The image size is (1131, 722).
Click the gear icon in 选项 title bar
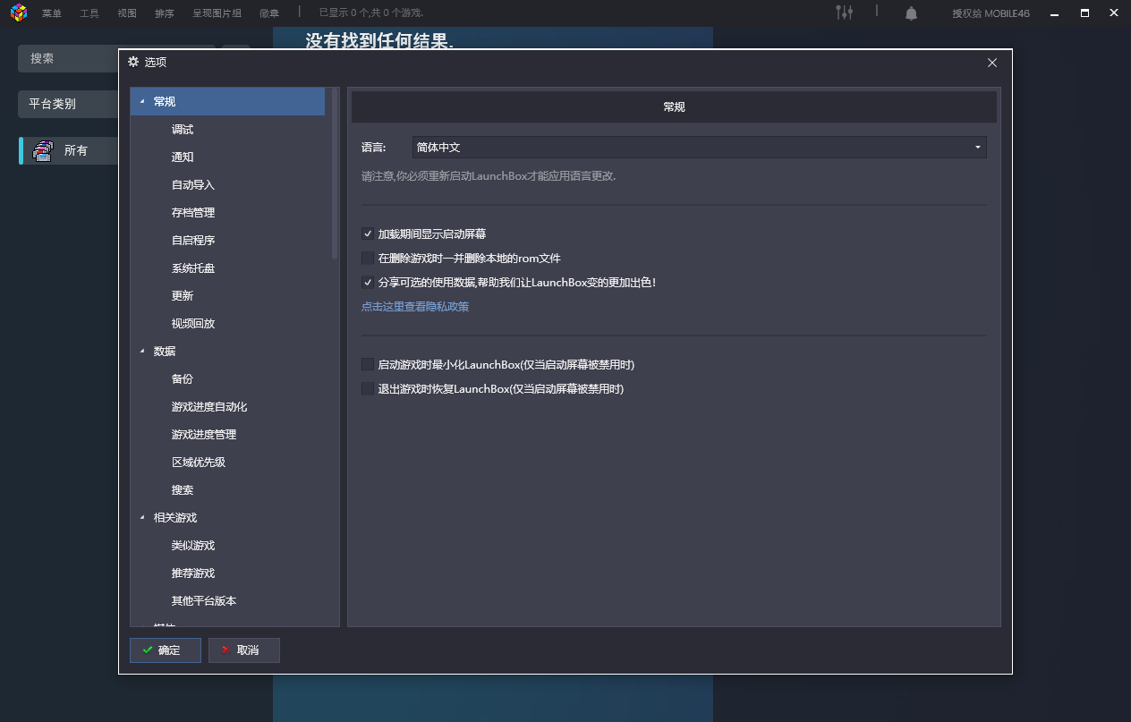click(133, 62)
